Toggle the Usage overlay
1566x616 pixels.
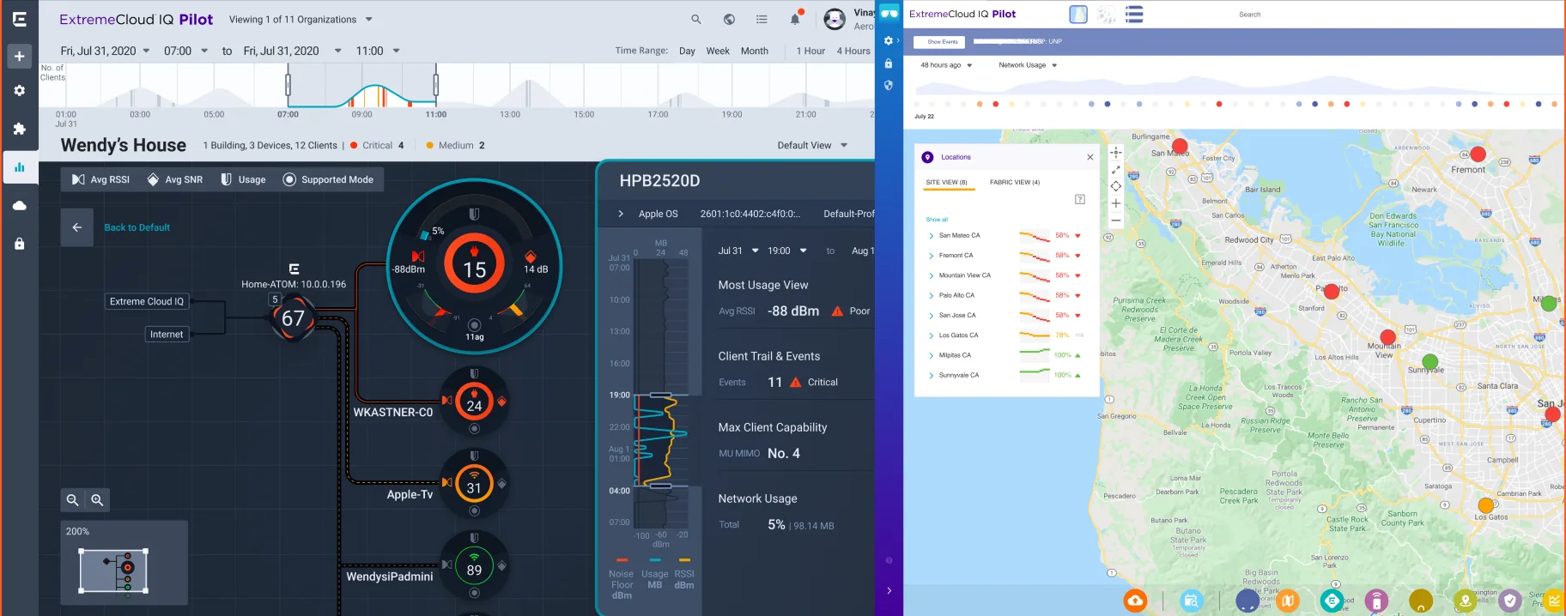pyautogui.click(x=243, y=179)
